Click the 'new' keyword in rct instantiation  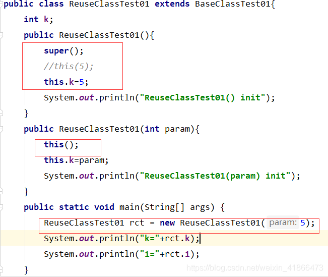167,223
